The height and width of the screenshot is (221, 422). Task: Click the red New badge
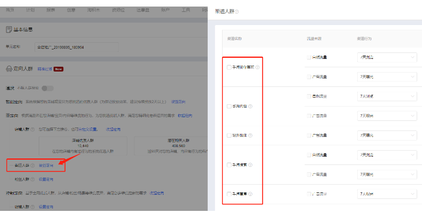pos(58,69)
